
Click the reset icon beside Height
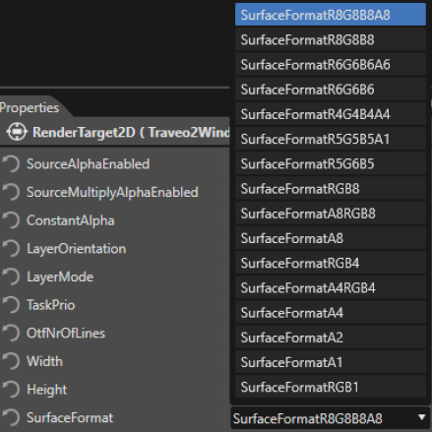pos(11,390)
